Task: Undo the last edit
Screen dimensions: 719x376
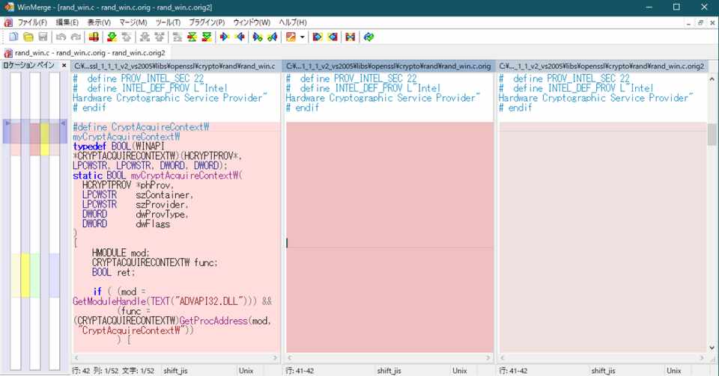Action: tap(61, 37)
